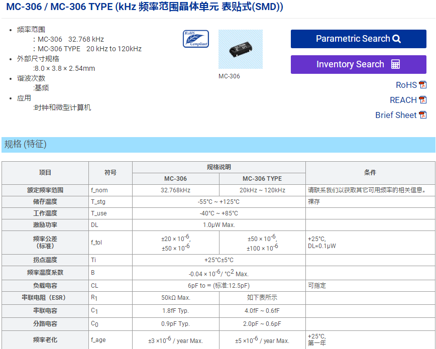The height and width of the screenshot is (349, 436).
Task: Click the 条件 table column header
Action: pyautogui.click(x=370, y=173)
